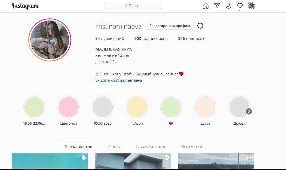Open the Цветочки story highlight
Viewport: 286px width, 170px height.
click(x=68, y=107)
